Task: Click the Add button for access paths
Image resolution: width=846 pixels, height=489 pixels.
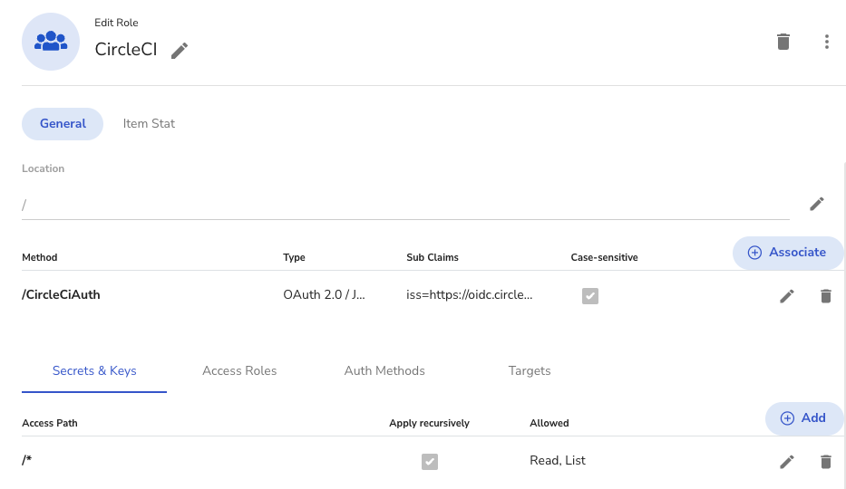Action: (x=803, y=418)
